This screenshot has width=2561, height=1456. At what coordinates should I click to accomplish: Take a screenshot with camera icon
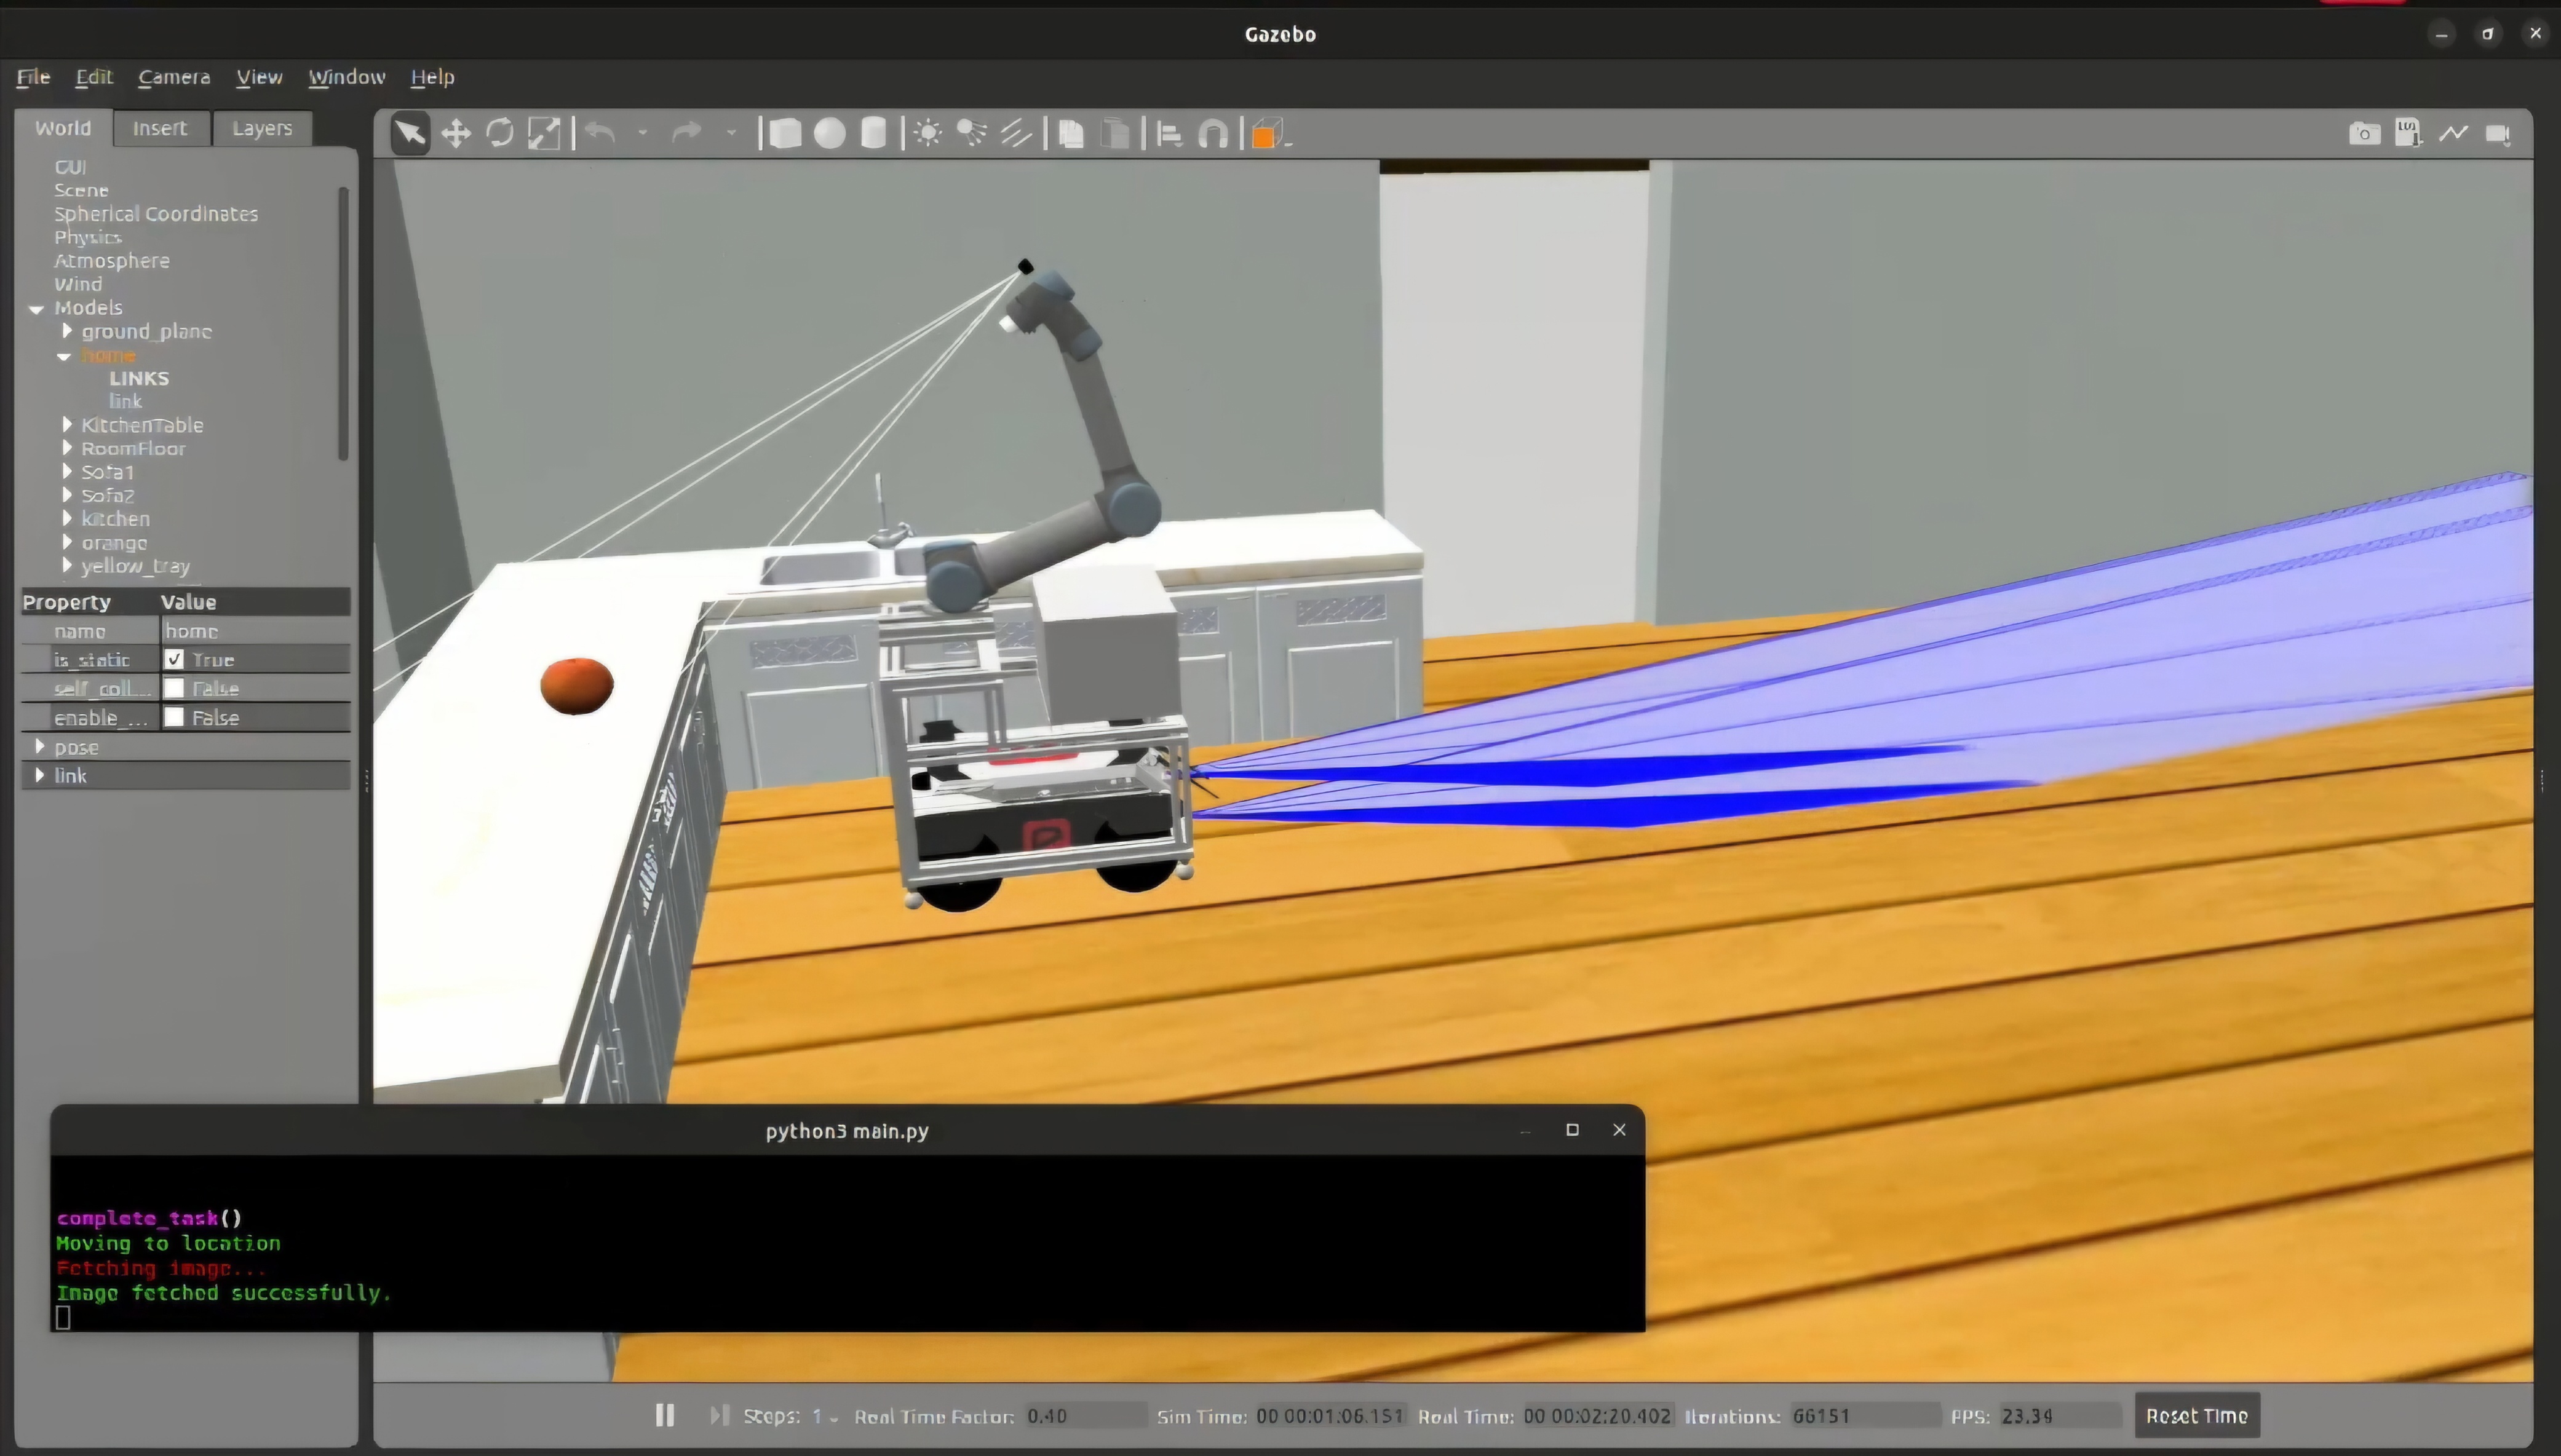coord(2364,134)
